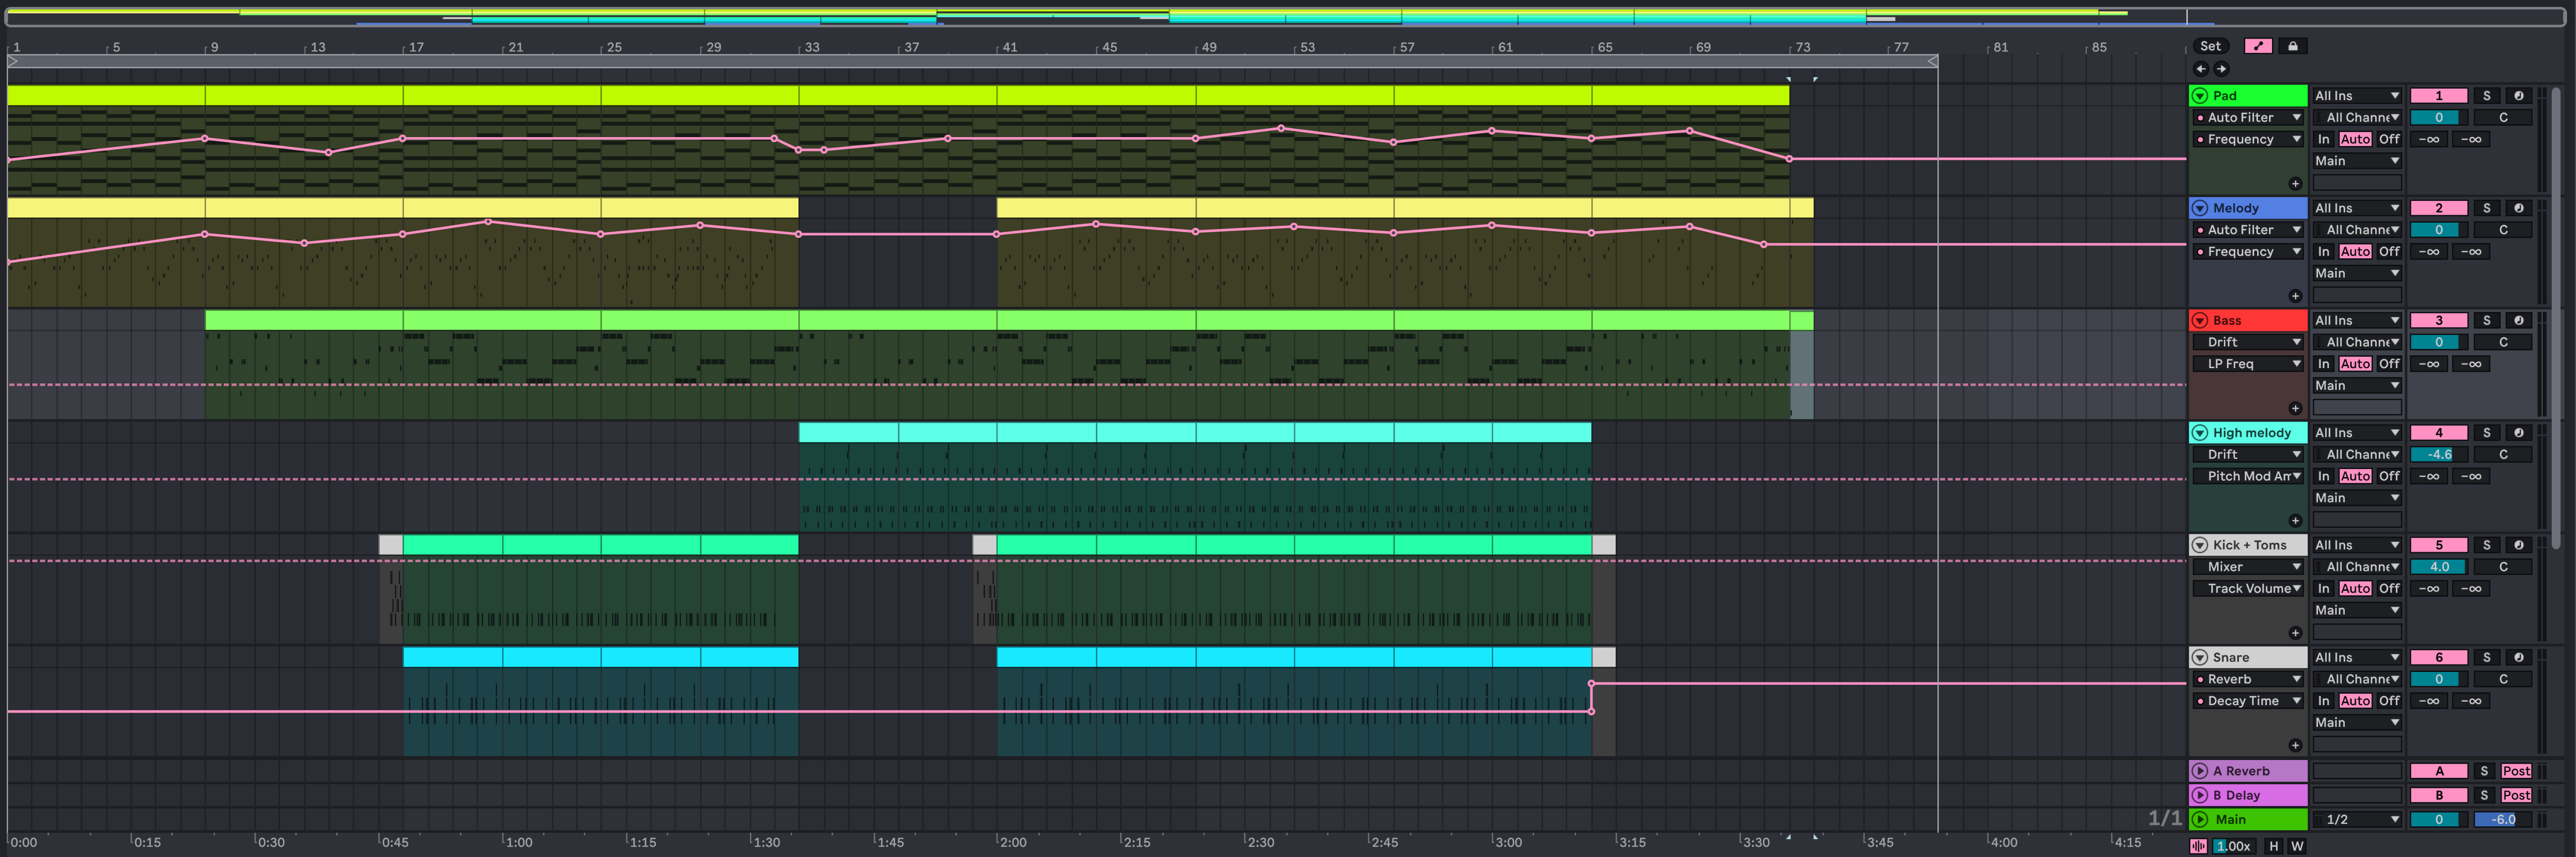
Task: Click the lock envelopes icon
Action: coord(2293,46)
